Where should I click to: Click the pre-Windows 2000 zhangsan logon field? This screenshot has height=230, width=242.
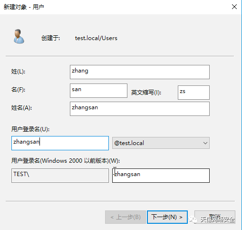(x=161, y=176)
